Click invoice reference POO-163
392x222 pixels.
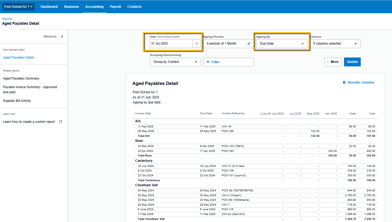pyautogui.click(x=228, y=151)
